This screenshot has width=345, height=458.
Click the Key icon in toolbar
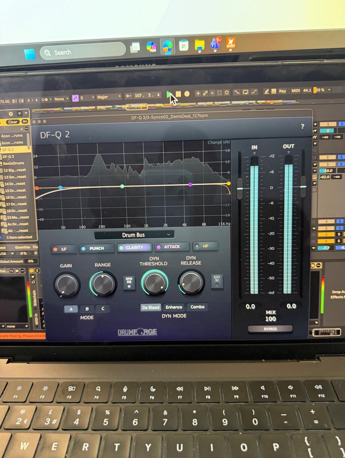282,91
